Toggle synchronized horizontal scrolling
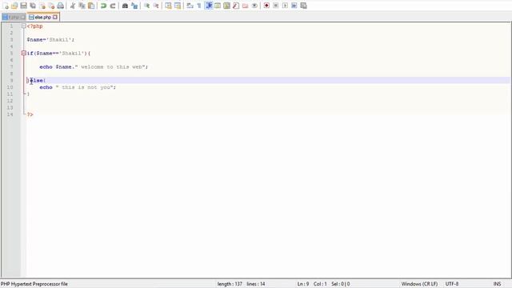Viewport: 512px width, 288px height. point(178,6)
